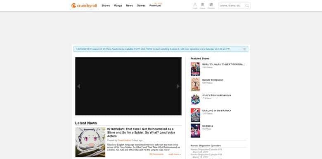Open BORUTO: NARUTO NEXT GENERA... show
Viewport: 322px width, 159px height.
(223, 65)
